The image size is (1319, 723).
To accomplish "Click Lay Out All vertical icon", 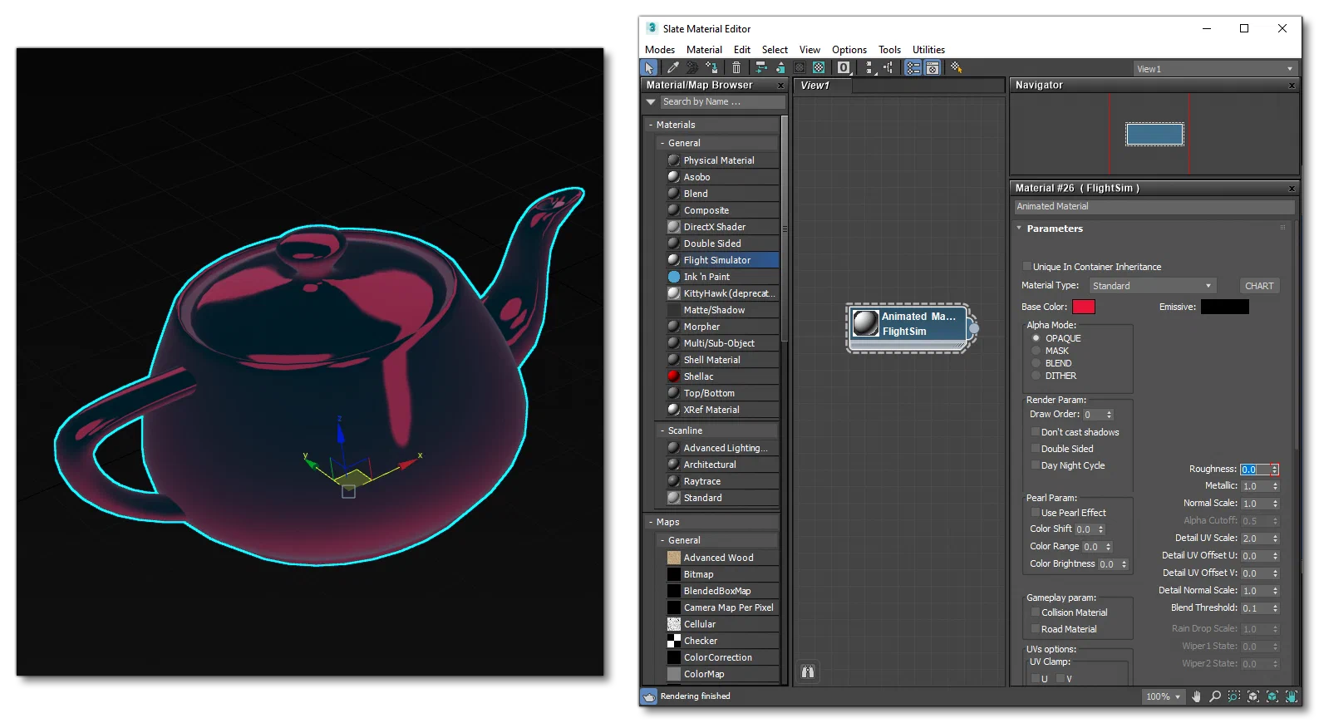I will click(x=869, y=68).
